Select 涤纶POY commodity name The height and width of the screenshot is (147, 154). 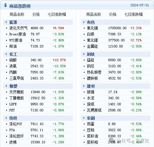[16, 124]
